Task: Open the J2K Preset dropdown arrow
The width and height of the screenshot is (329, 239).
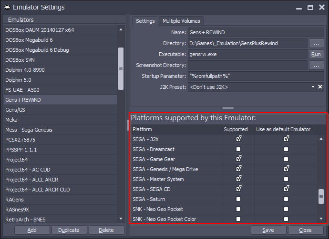Action: (x=313, y=87)
